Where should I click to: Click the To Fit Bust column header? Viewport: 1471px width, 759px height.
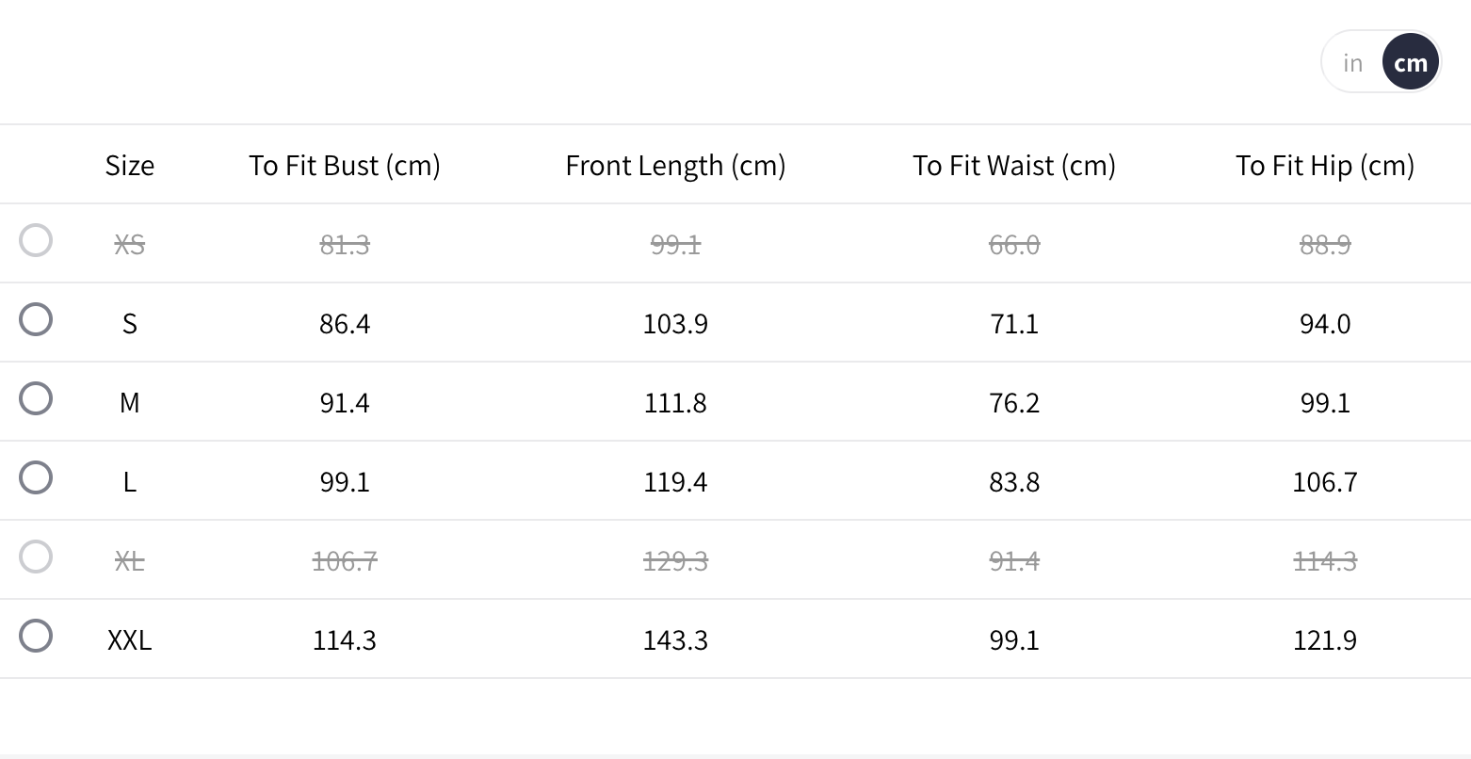[x=345, y=166]
